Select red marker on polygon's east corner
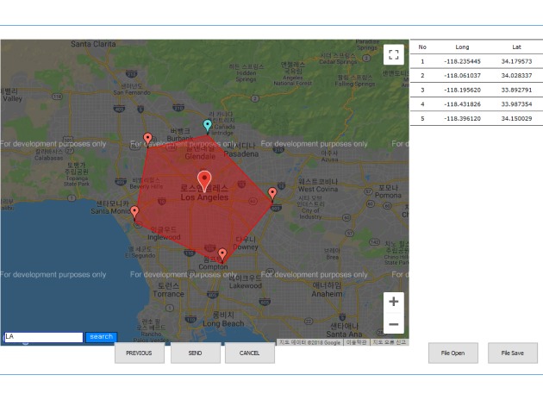The width and height of the screenshot is (543, 400). tap(272, 193)
